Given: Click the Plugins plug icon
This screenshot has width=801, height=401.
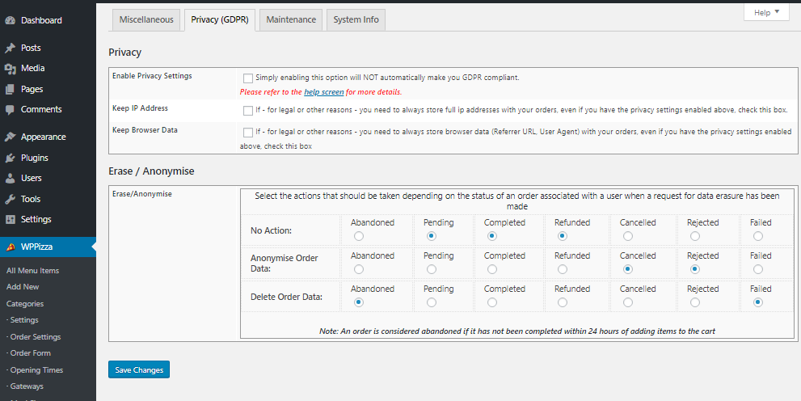Looking at the screenshot, I should [11, 158].
